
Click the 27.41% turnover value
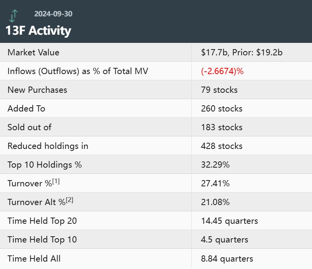[215, 183]
